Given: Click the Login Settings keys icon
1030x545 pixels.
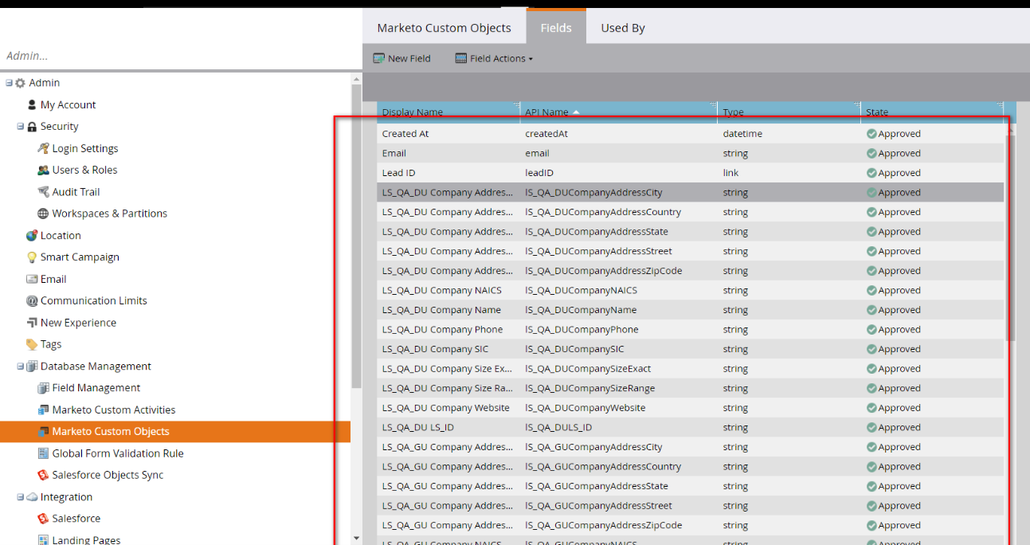Looking at the screenshot, I should coord(44,148).
